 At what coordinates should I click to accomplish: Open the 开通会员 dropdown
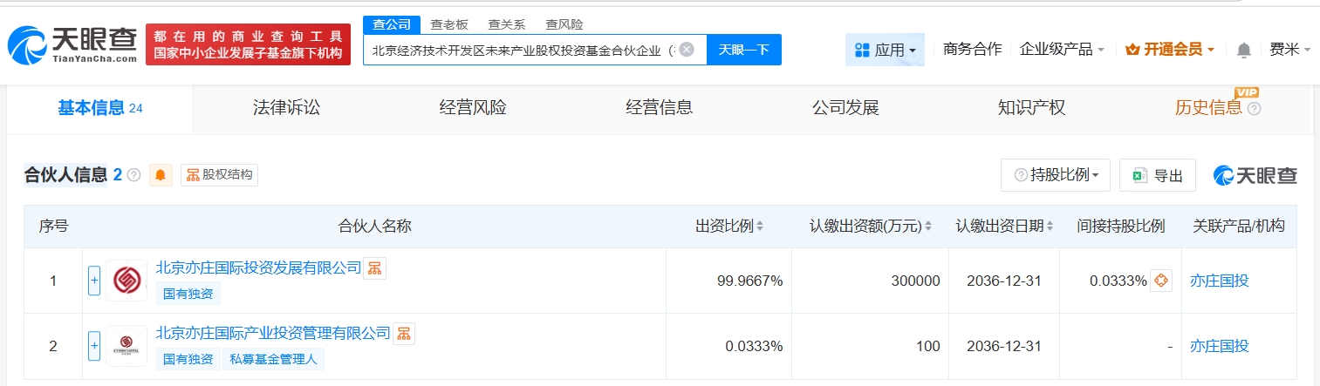coord(1170,50)
